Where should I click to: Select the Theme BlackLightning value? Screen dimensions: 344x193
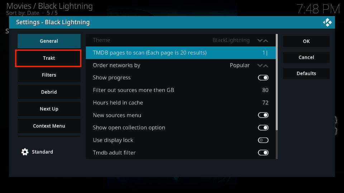[x=231, y=40]
